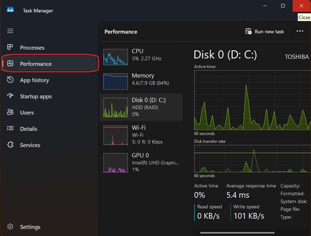Click the Intel(R) UHD Graphics label
This screenshot has width=311, height=236.
[x=155, y=163]
